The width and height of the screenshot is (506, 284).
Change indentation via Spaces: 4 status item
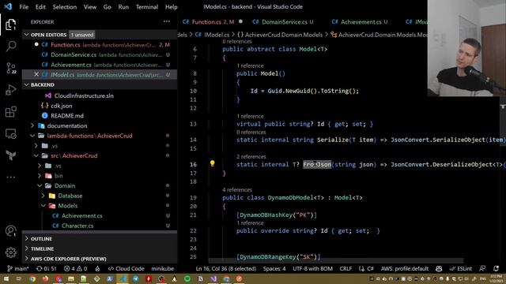pyautogui.click(x=274, y=268)
